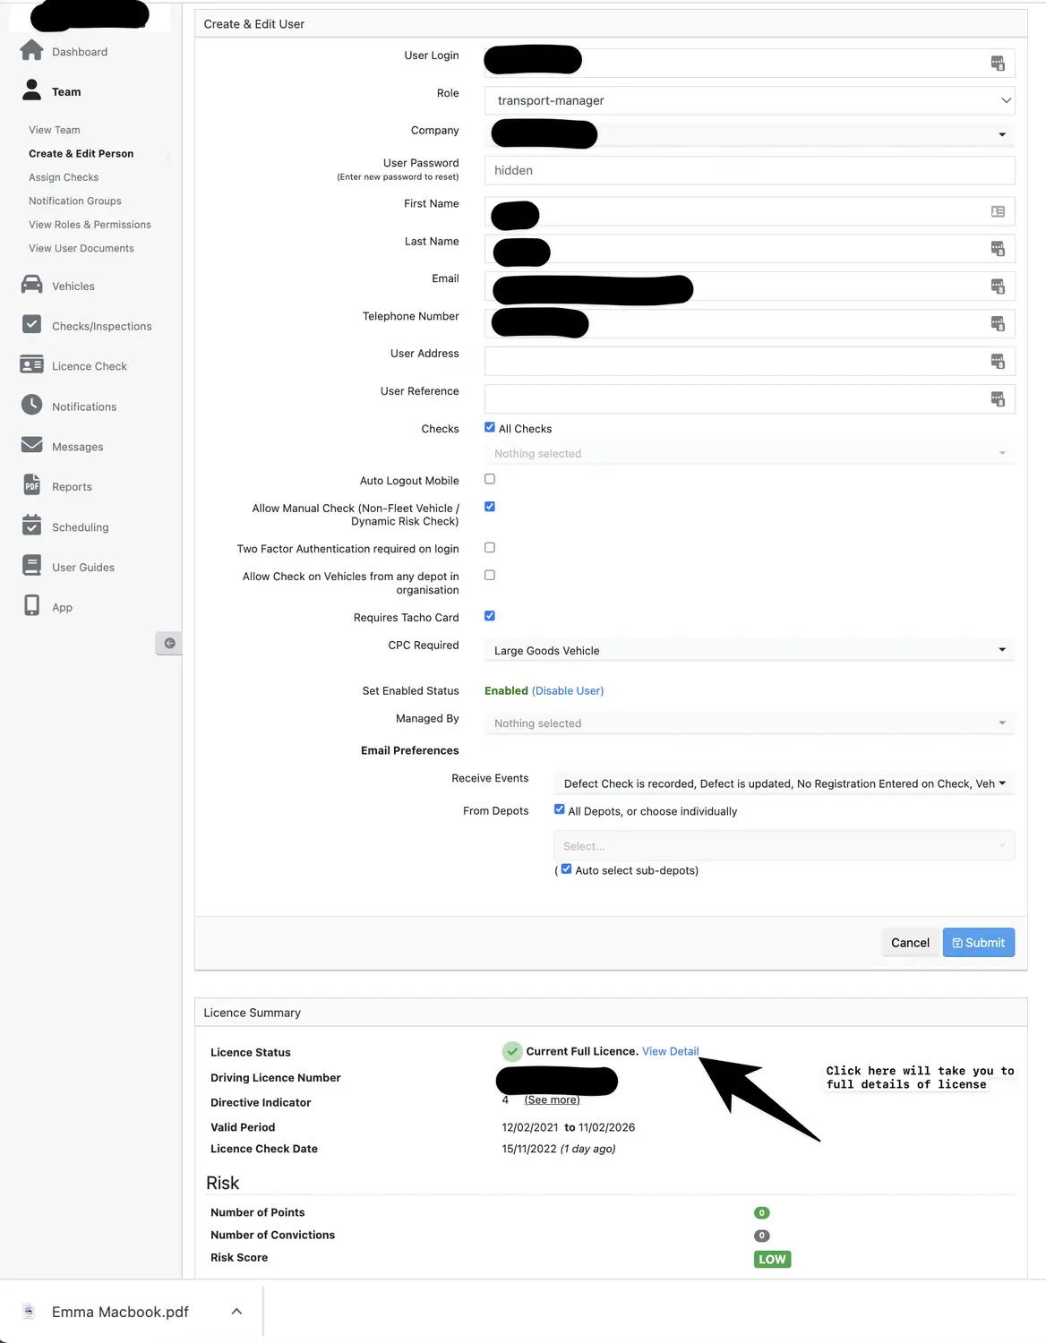
Task: Select View Team in sidebar
Action: 54,129
